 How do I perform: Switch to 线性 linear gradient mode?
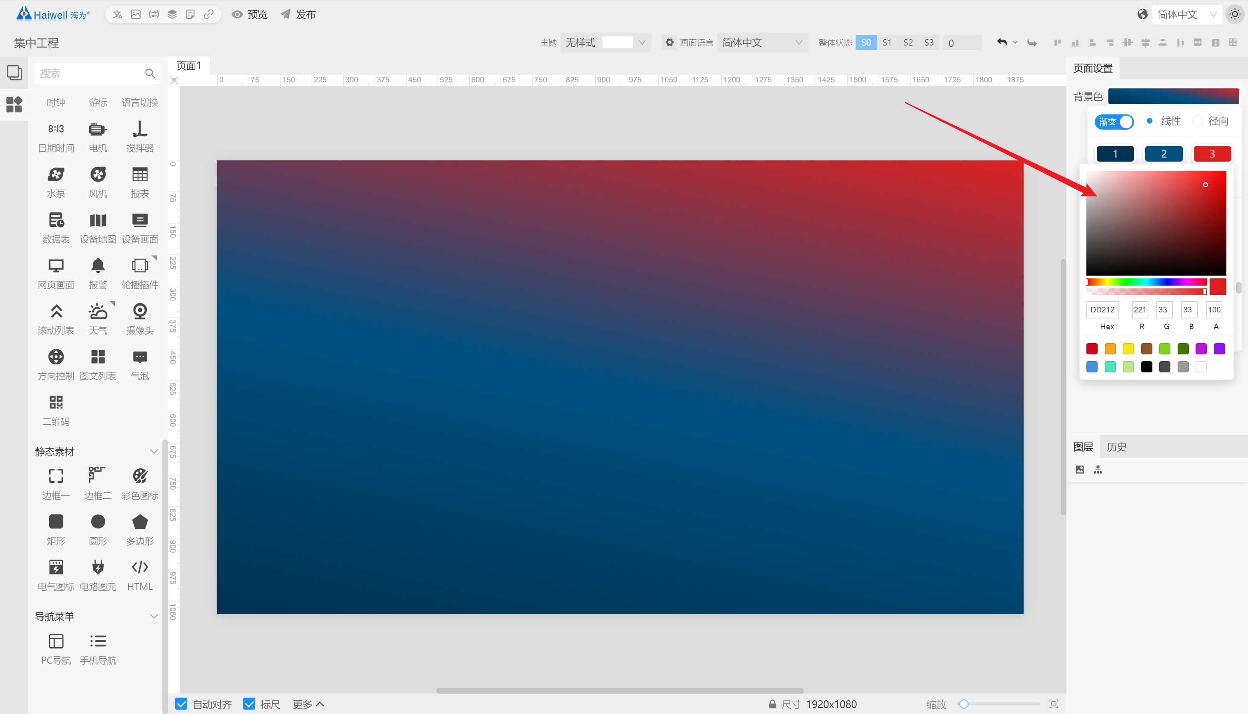(x=1150, y=121)
